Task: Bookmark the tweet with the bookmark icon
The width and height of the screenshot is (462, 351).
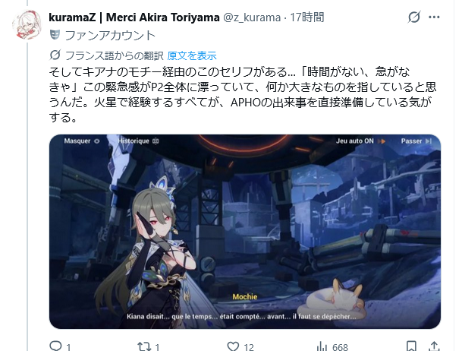Action: [x=412, y=346]
